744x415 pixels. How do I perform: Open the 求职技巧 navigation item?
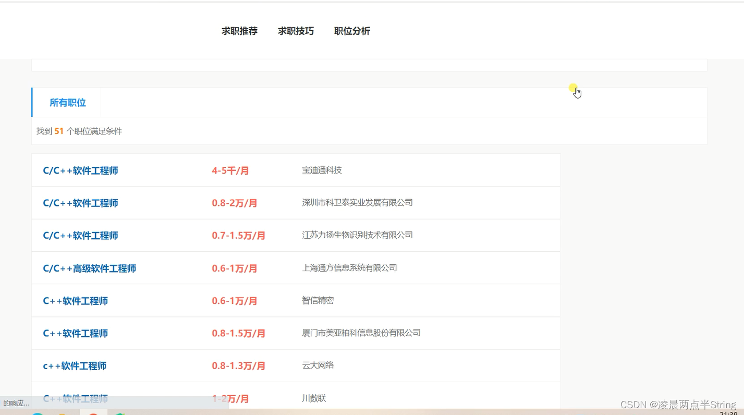[x=296, y=31]
